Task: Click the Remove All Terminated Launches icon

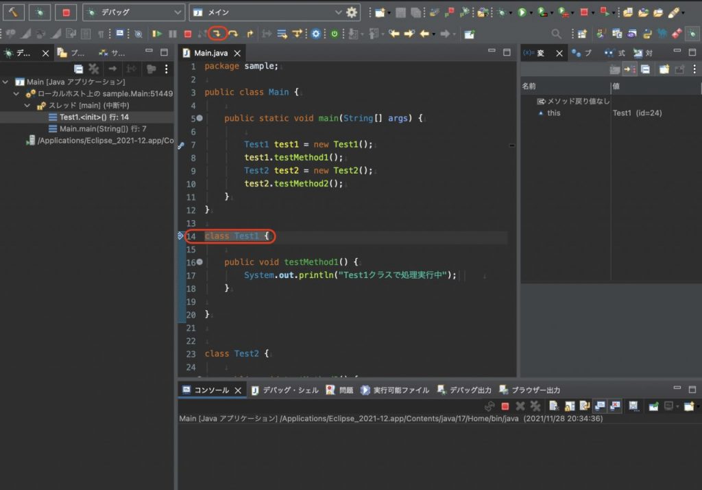Action: click(535, 406)
